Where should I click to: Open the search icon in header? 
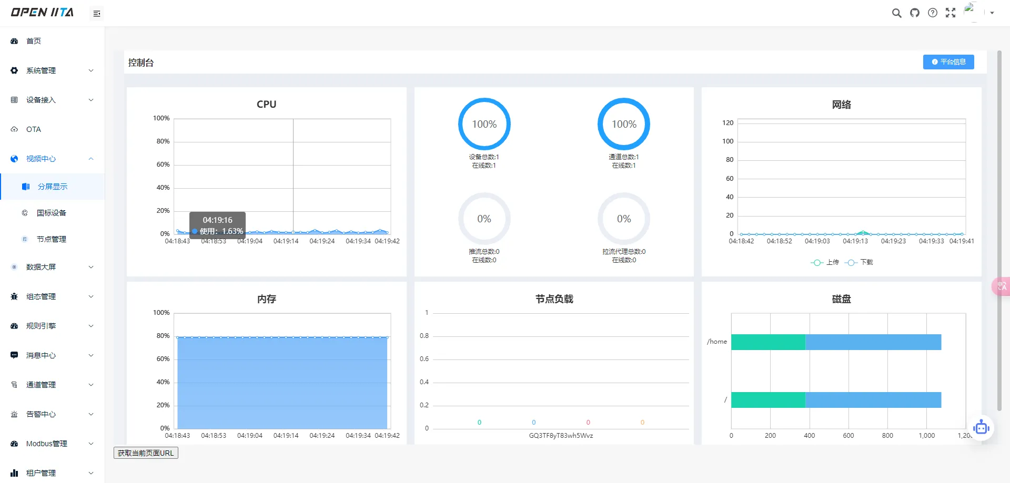pyautogui.click(x=896, y=13)
